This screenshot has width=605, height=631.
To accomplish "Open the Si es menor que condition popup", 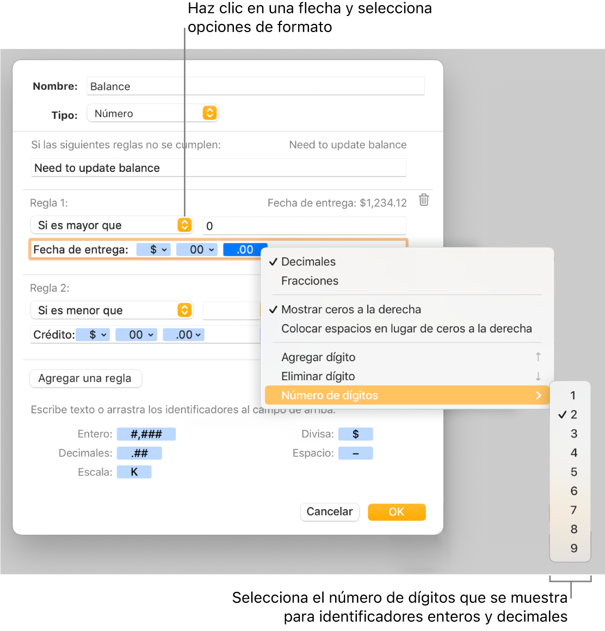I will [184, 310].
